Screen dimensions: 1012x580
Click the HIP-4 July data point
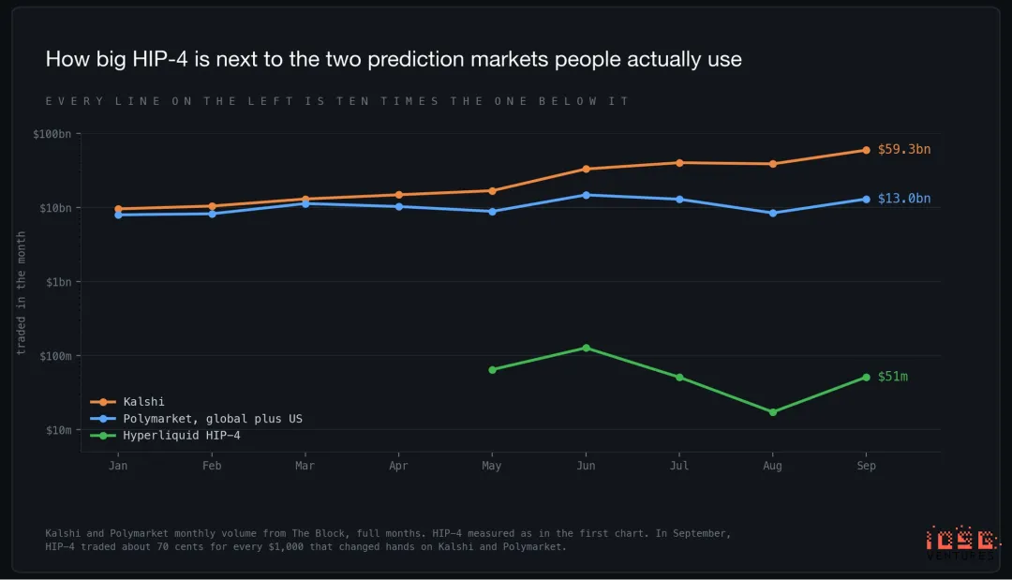[x=679, y=378]
